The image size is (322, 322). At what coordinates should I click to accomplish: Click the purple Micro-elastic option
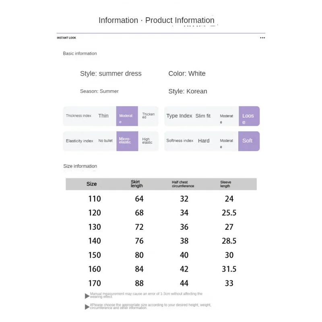[127, 141]
